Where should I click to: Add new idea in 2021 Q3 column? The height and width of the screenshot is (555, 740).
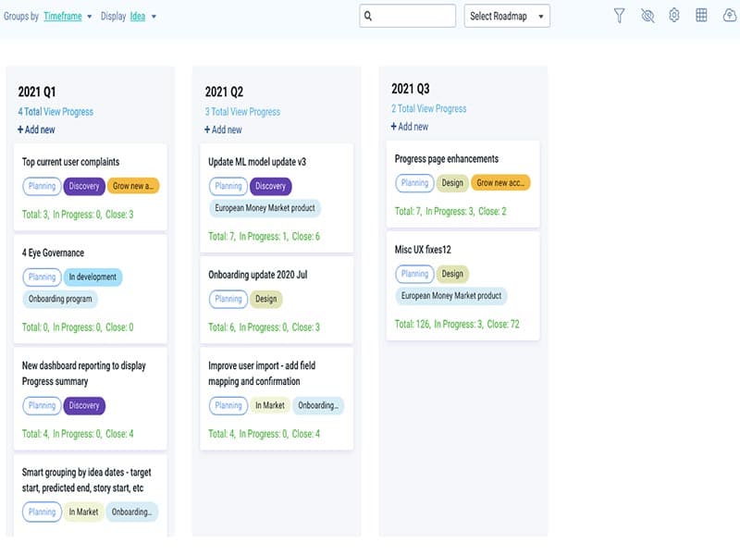(x=410, y=125)
